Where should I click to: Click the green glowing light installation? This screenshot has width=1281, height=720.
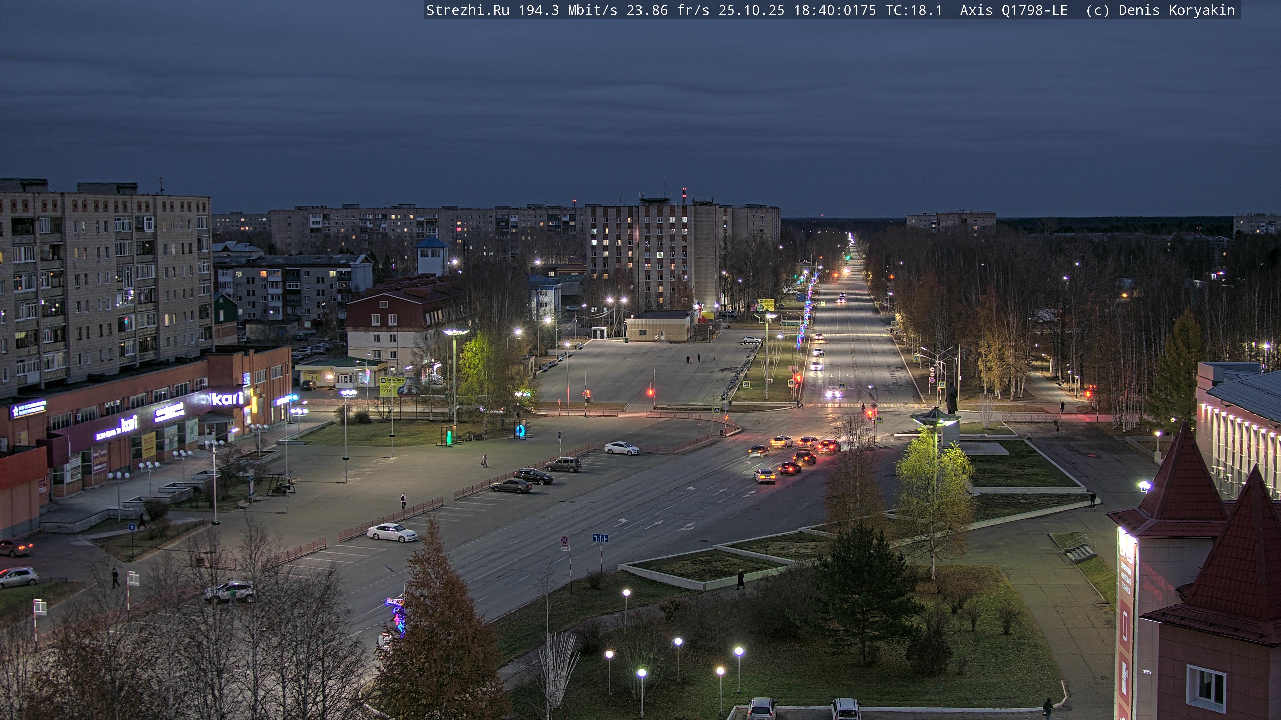(x=449, y=437)
